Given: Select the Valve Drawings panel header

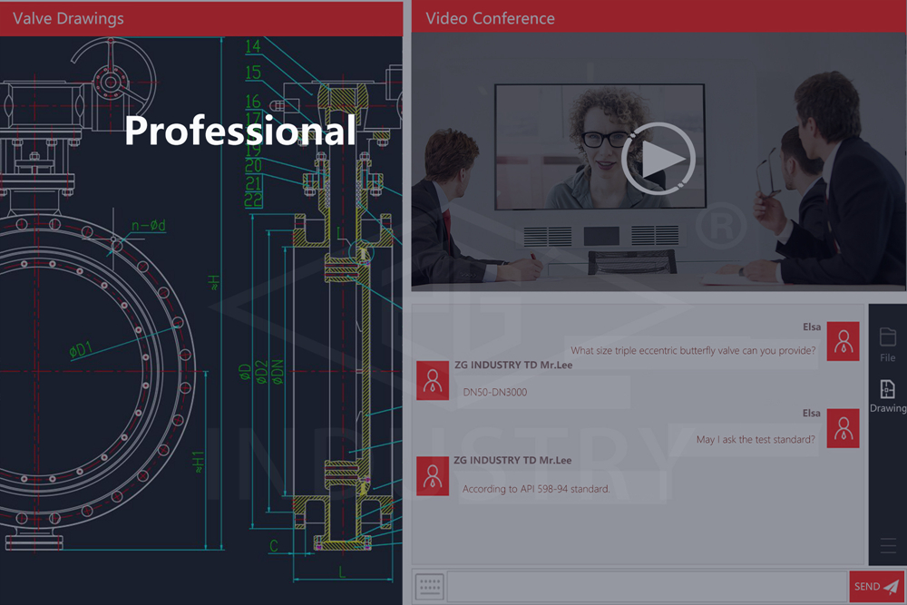Looking at the screenshot, I should point(200,18).
